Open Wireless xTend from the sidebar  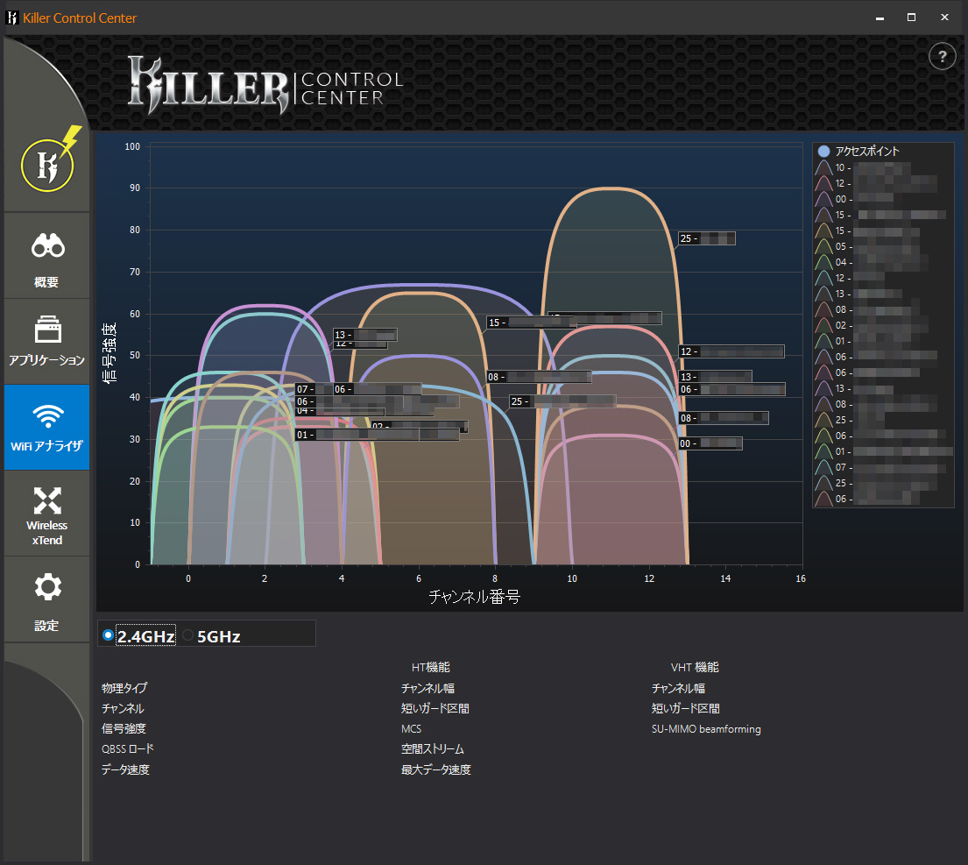coord(47,514)
